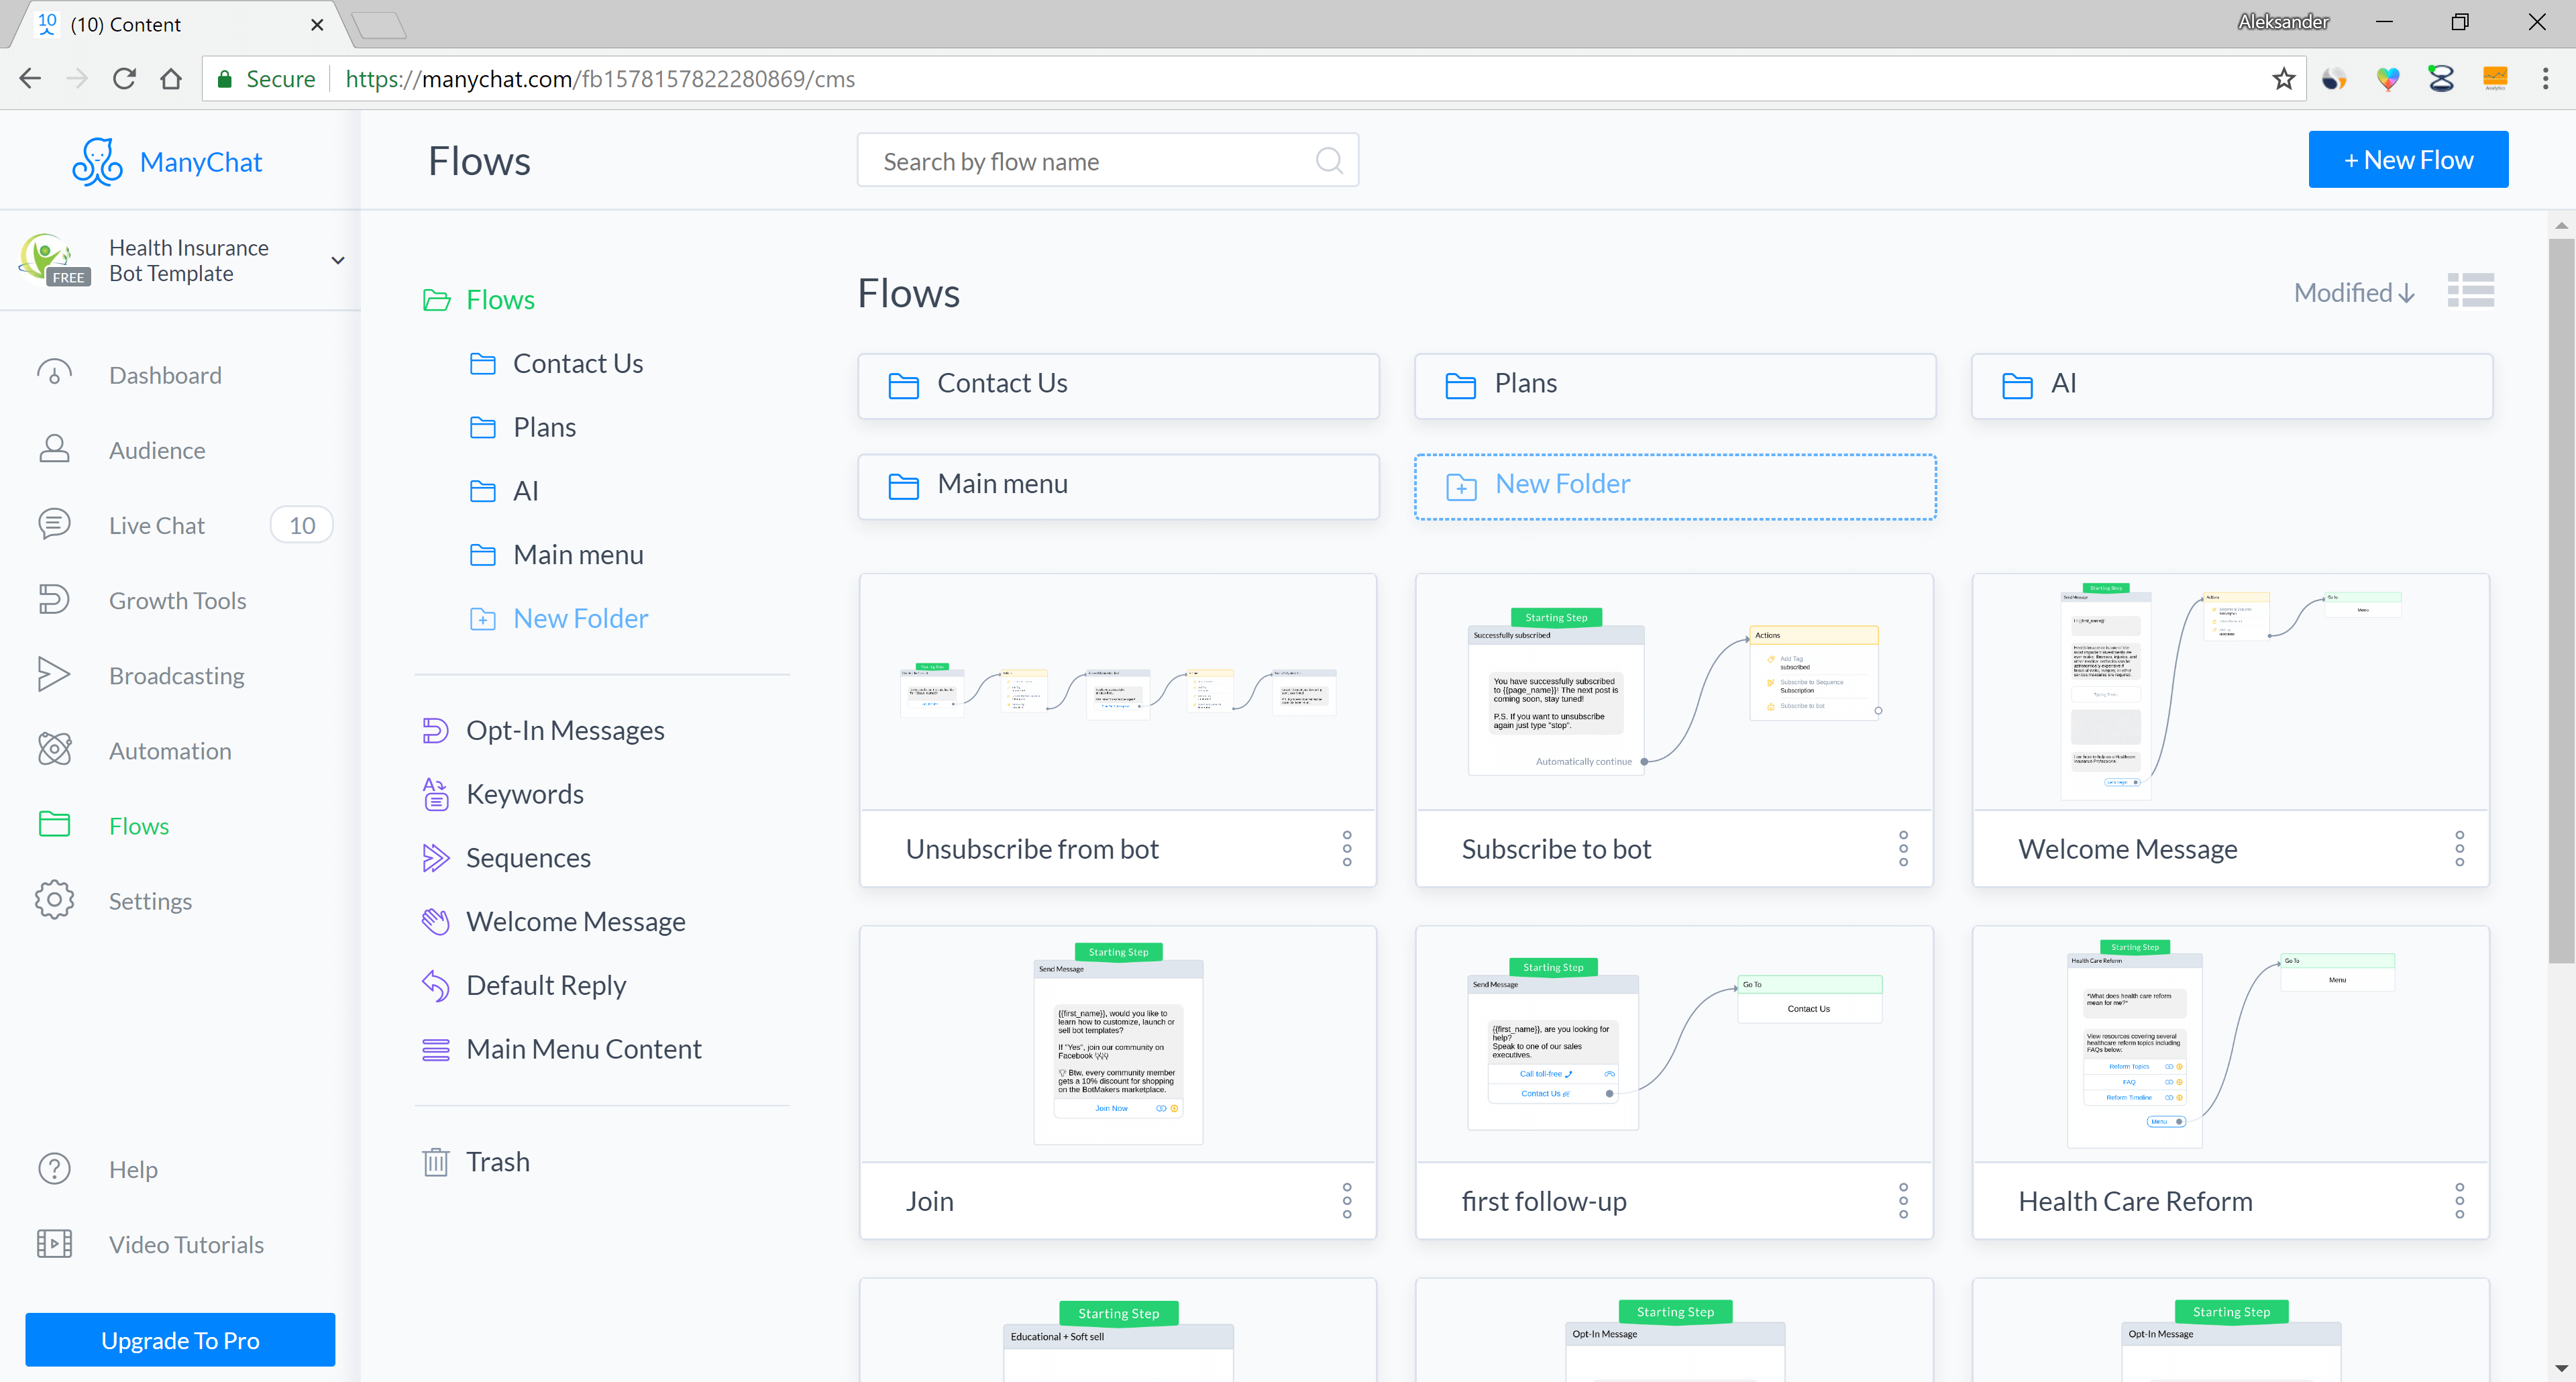Focus the Search by flow name field
The width and height of the screenshot is (2576, 1382).
tap(1107, 160)
